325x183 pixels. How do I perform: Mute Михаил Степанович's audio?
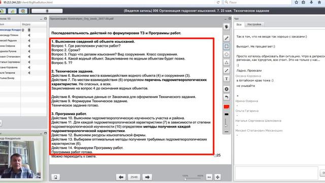click(29, 56)
